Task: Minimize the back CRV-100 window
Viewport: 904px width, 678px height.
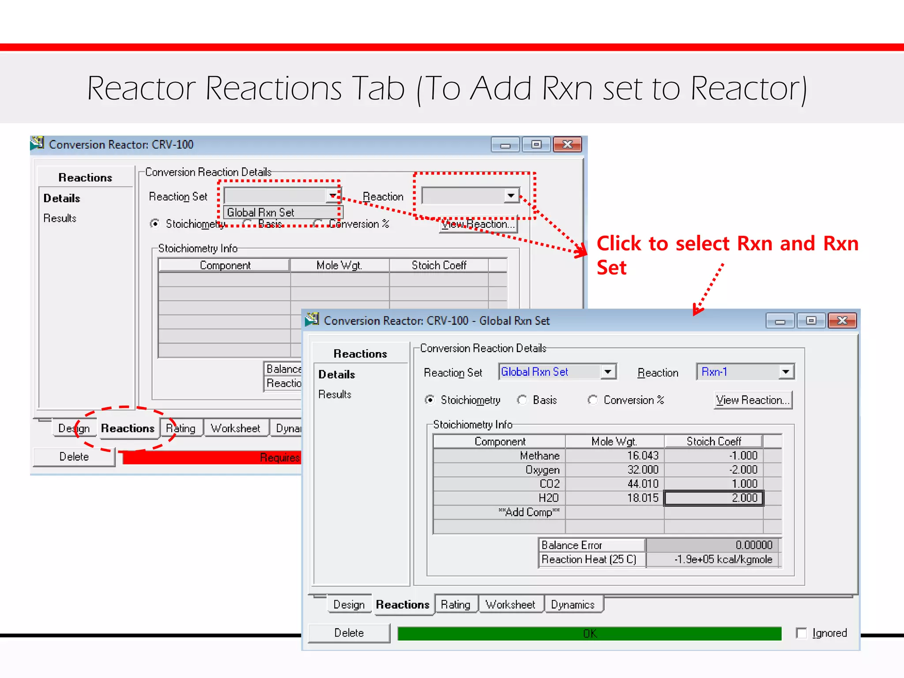Action: pos(505,145)
